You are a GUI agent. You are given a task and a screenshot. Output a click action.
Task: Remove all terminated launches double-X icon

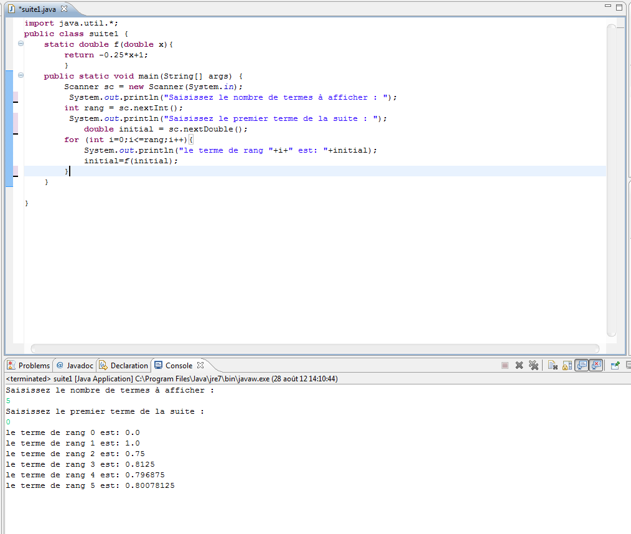533,366
